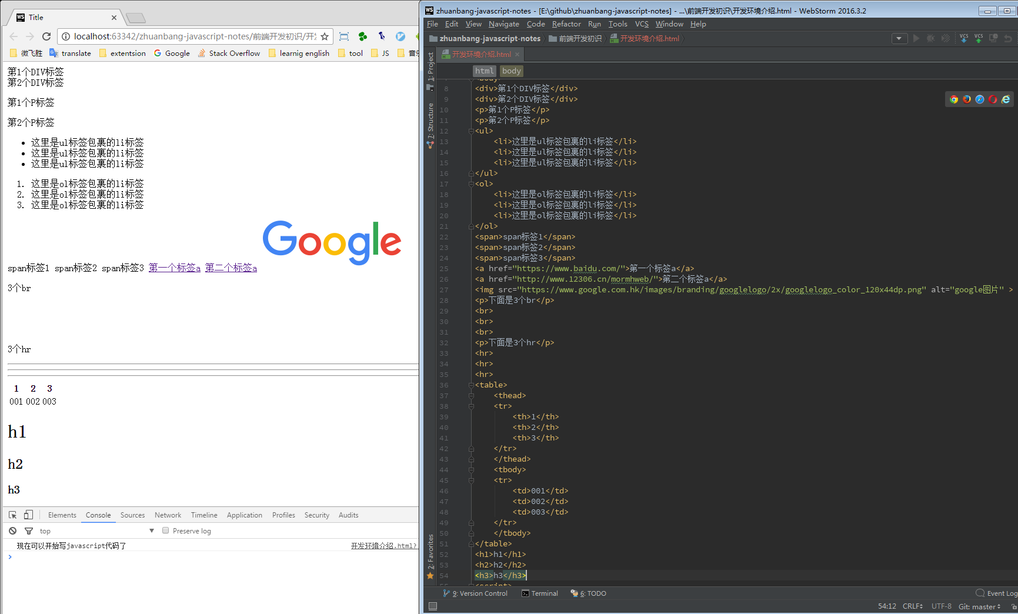Viewport: 1018px width, 614px height.
Task: Expand the console input prompt arrow
Action: 10,557
